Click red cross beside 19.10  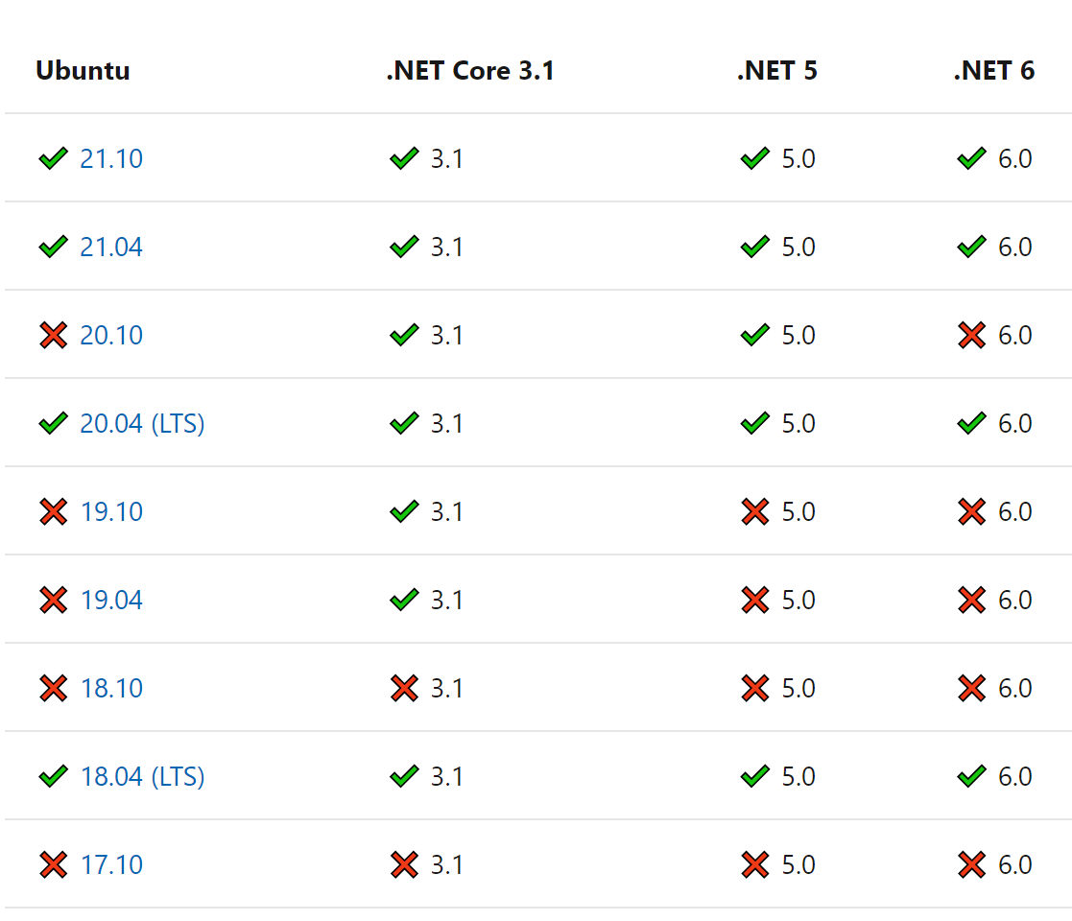coord(54,511)
